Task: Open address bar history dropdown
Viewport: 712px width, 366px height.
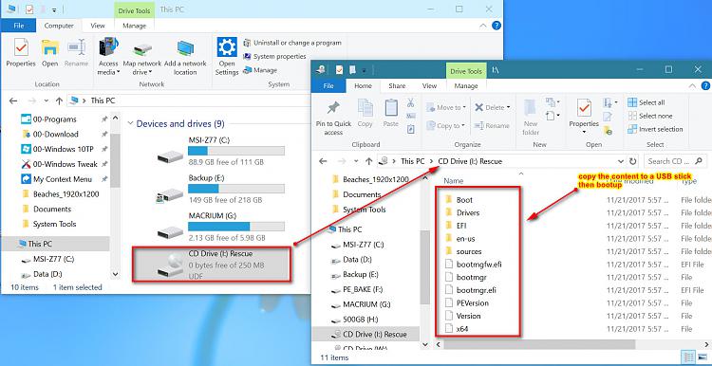Action: pos(621,161)
